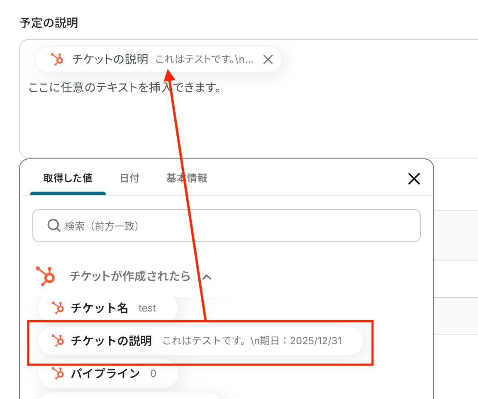This screenshot has width=478, height=399.
Task: Click the inserted チケットの説明 tag in the field
Action: click(x=158, y=59)
